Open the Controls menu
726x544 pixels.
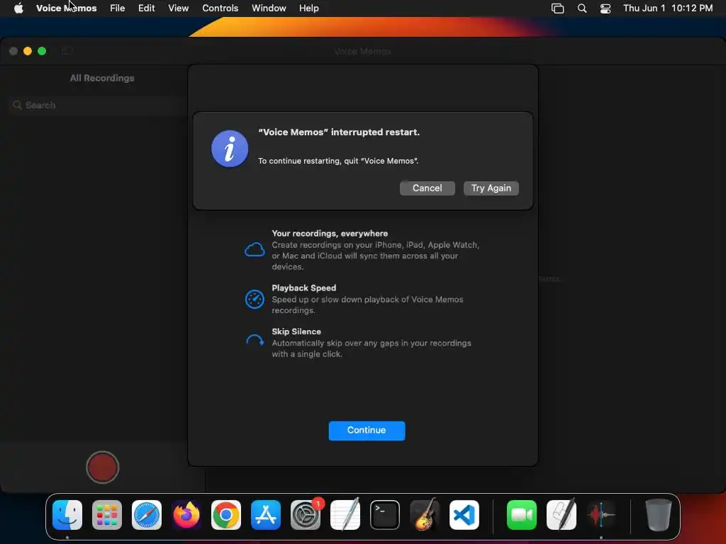point(220,8)
